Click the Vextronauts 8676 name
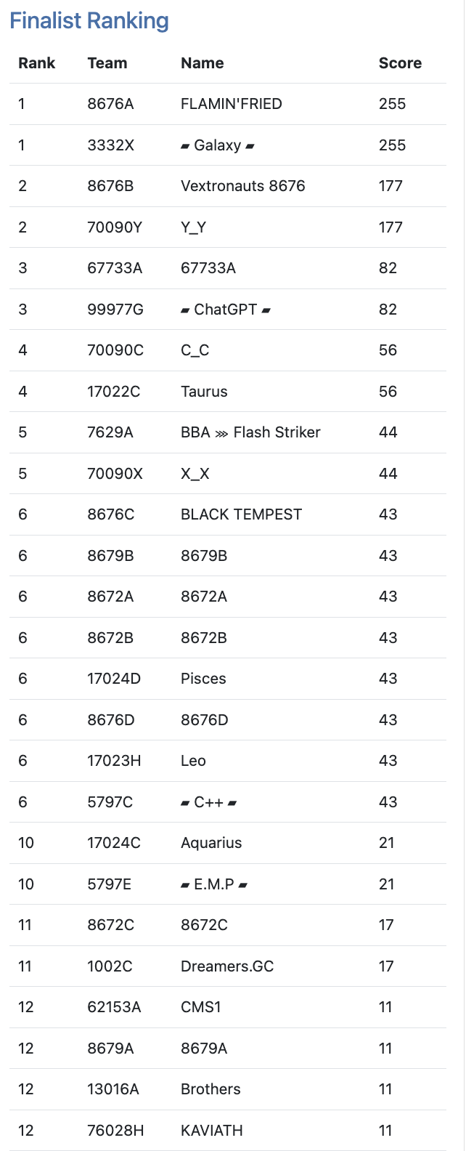This screenshot has height=1151, width=466. [x=242, y=186]
